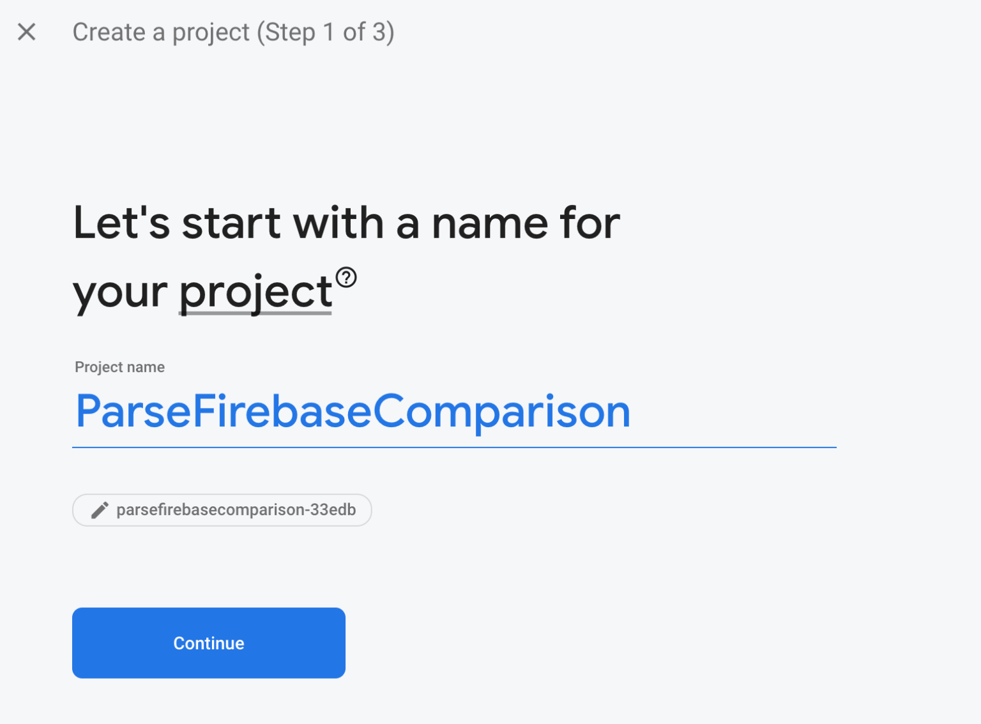Open the help tooltip next to 'project'
This screenshot has height=724, width=981.
pos(346,276)
